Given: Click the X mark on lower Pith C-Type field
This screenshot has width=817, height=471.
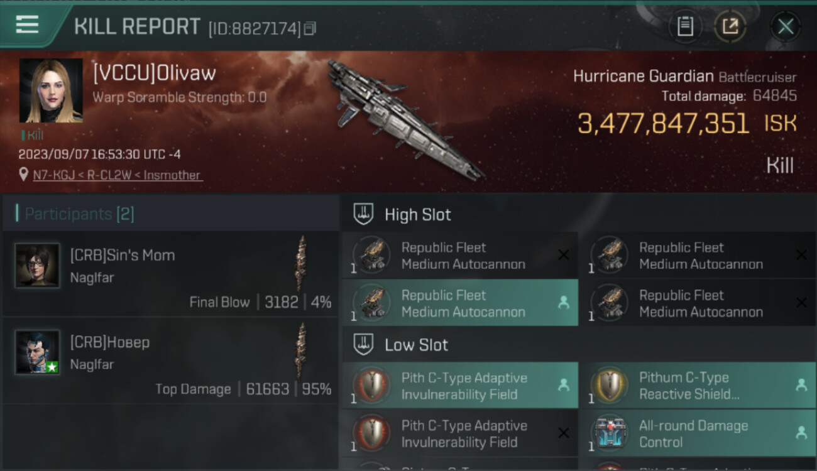Looking at the screenshot, I should point(564,433).
